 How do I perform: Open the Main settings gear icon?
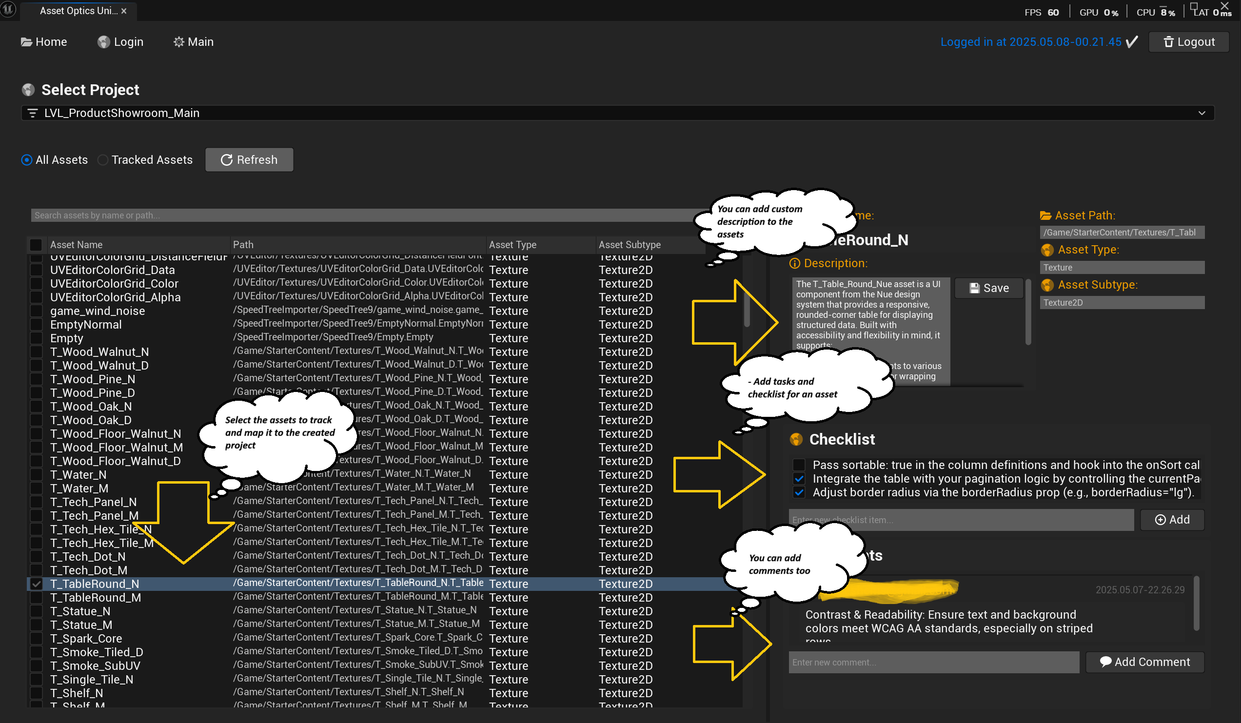178,42
